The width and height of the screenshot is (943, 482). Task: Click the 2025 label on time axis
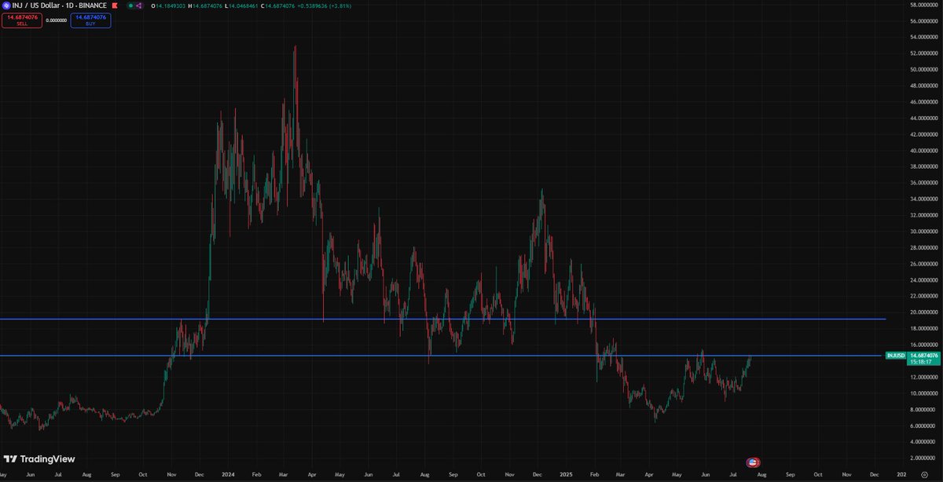[566, 475]
